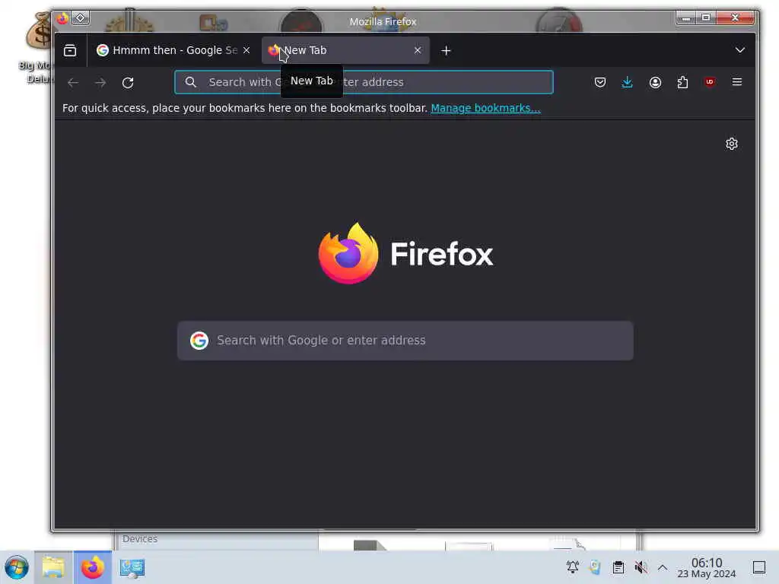This screenshot has height=584, width=779.
Task: Click Devices heading in background window
Action: pos(140,539)
